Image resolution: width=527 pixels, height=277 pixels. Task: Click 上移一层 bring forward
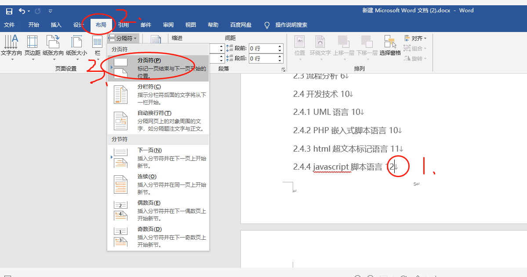point(344,48)
